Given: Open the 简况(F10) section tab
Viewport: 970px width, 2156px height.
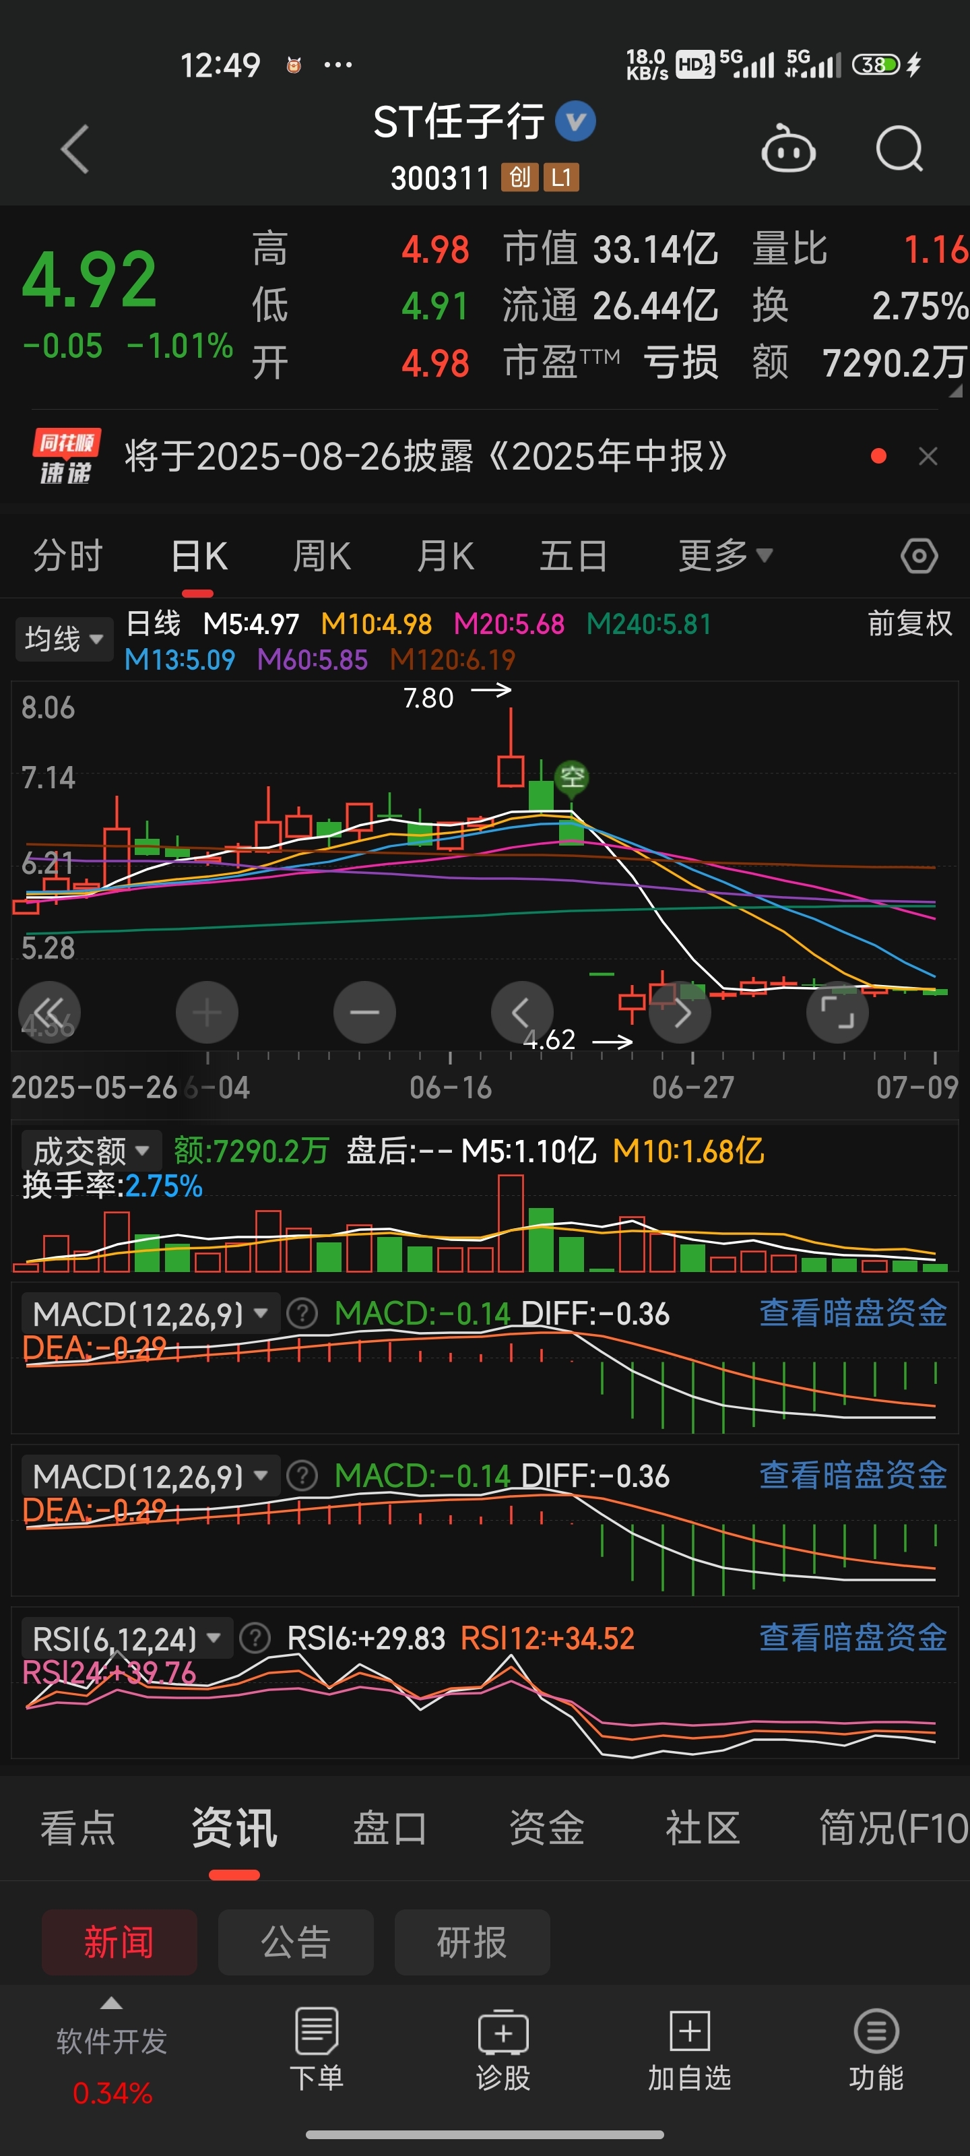Looking at the screenshot, I should (894, 1827).
